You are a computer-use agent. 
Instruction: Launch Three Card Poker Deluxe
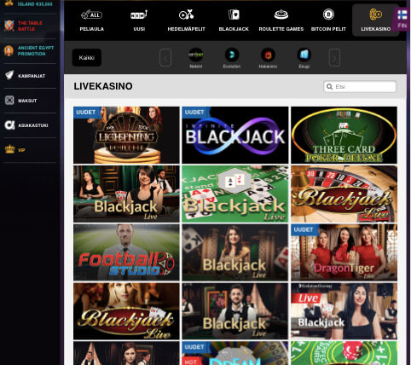(344, 135)
